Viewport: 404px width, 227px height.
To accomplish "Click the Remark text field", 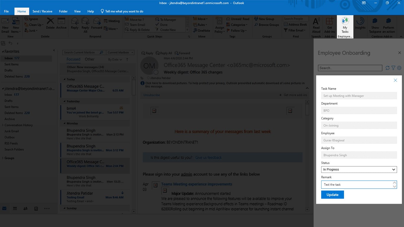I will [x=359, y=185].
